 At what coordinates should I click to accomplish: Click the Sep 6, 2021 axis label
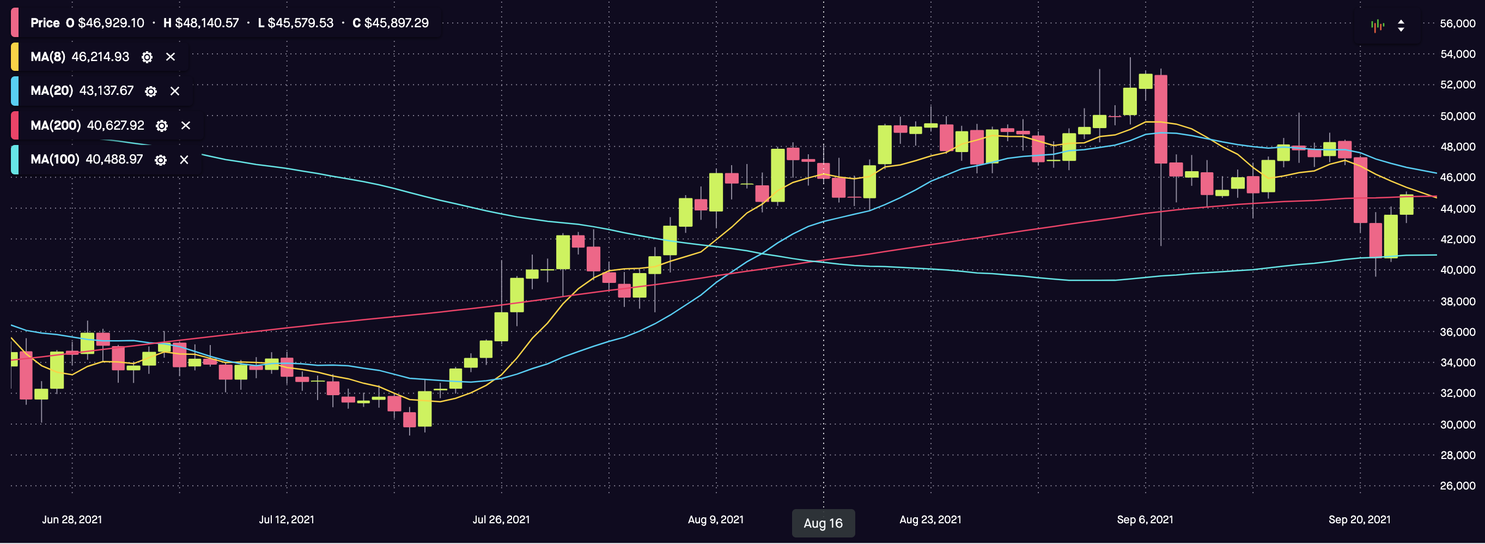1145,520
